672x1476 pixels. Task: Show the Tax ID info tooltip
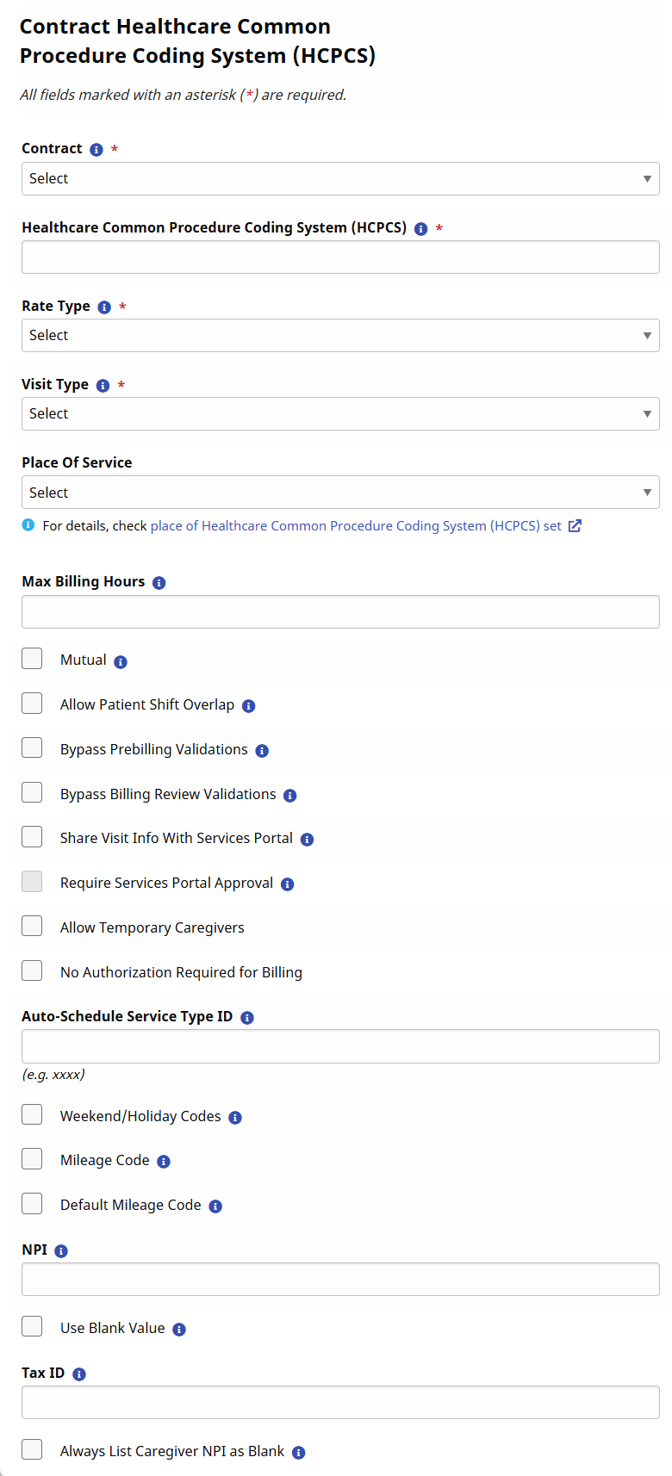click(x=79, y=1374)
